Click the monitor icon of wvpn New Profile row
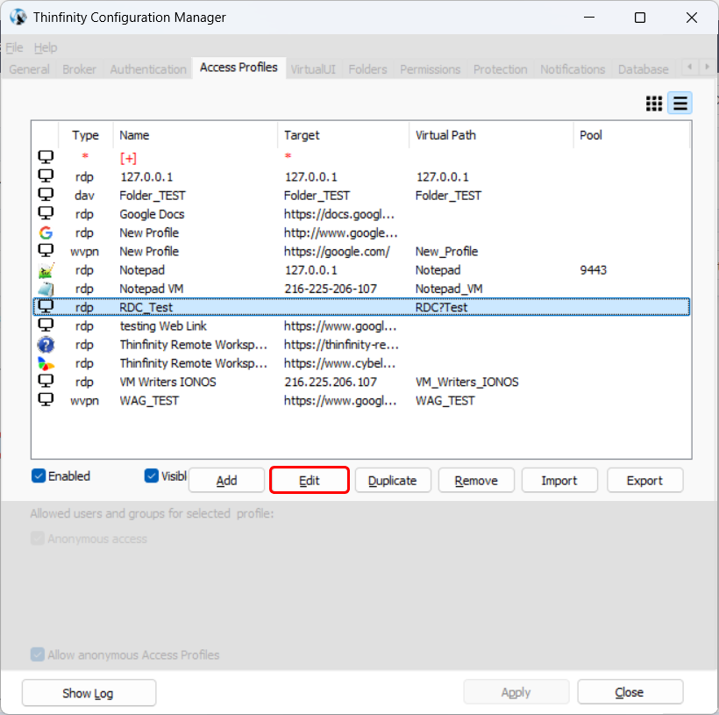This screenshot has width=719, height=715. [x=46, y=251]
